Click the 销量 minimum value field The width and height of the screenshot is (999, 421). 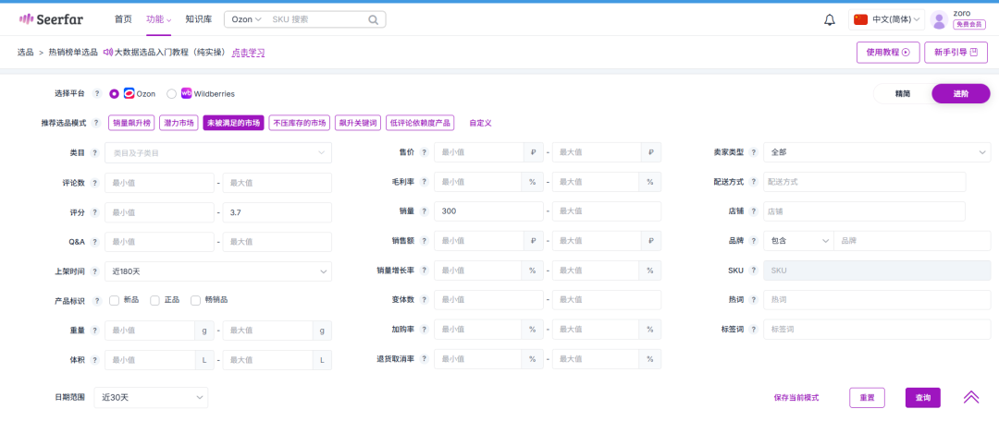pyautogui.click(x=488, y=211)
